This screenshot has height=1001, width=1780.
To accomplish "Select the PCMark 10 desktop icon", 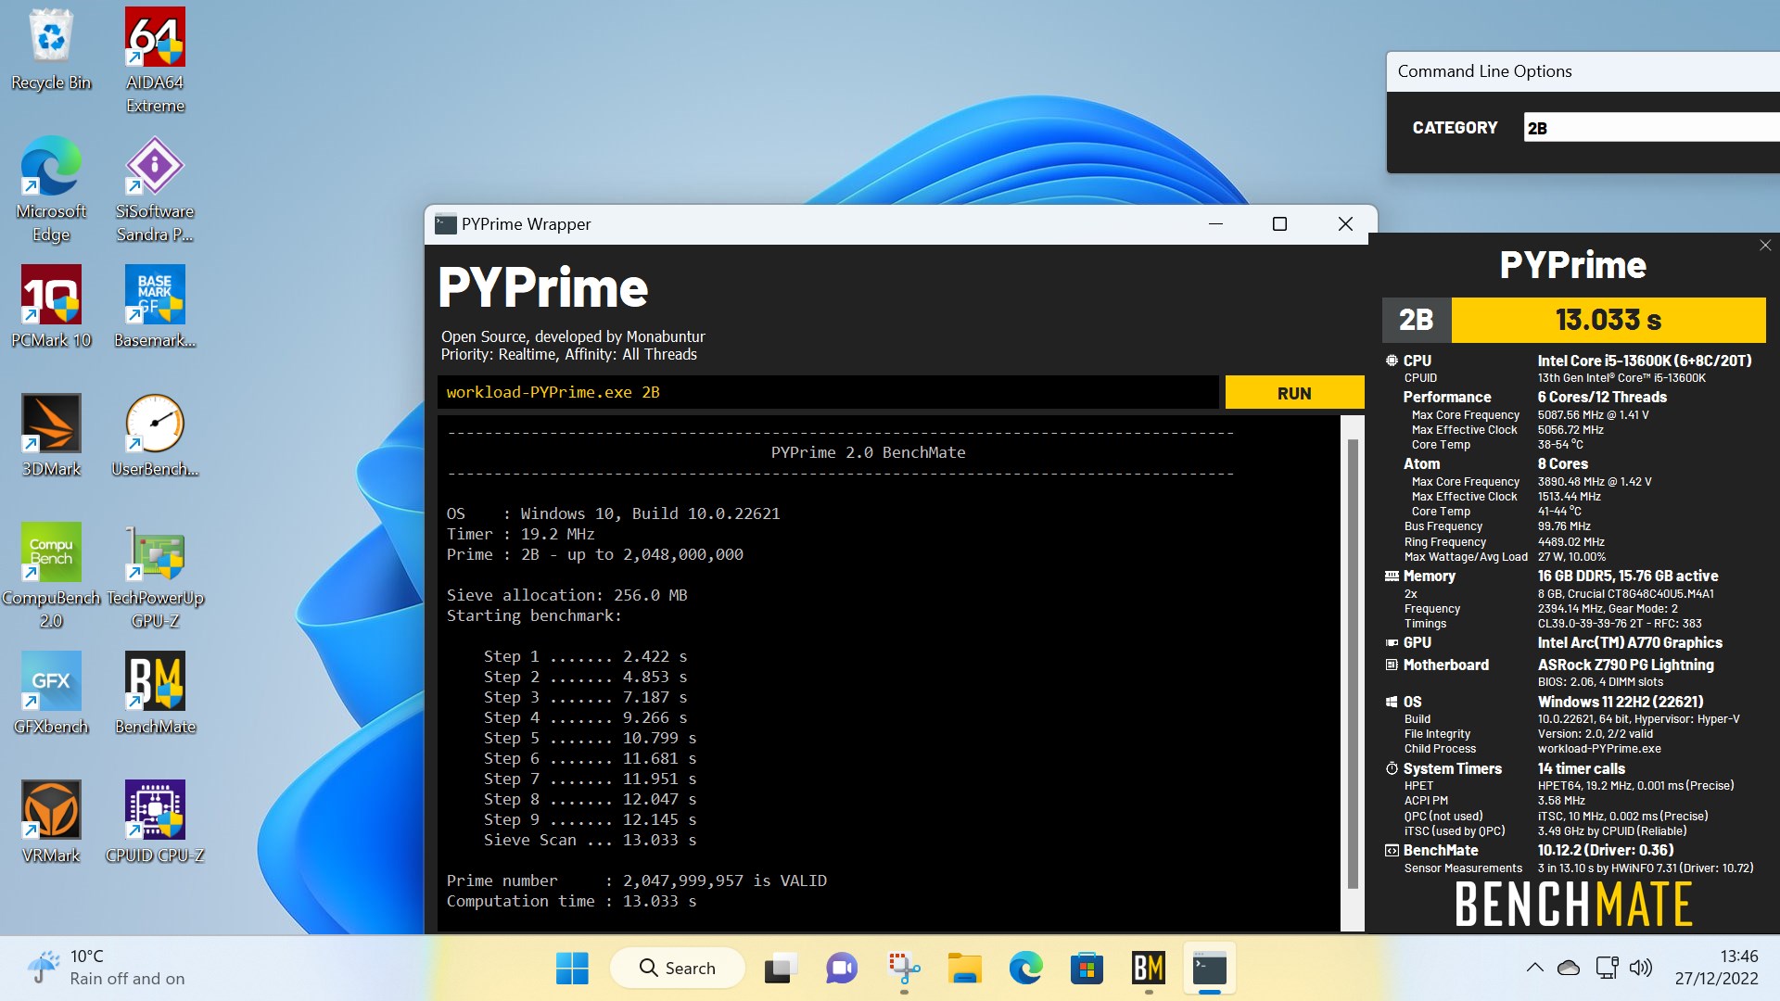I will [x=51, y=307].
